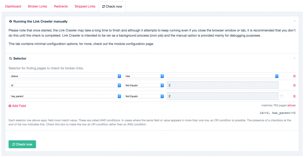Click the Add Field link
Screen dimensions: 304x157
tap(17, 106)
